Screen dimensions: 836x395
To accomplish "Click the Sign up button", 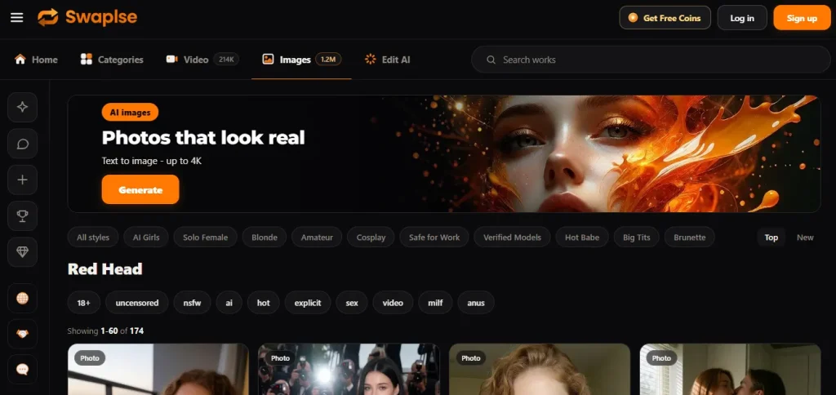I will [x=802, y=18].
